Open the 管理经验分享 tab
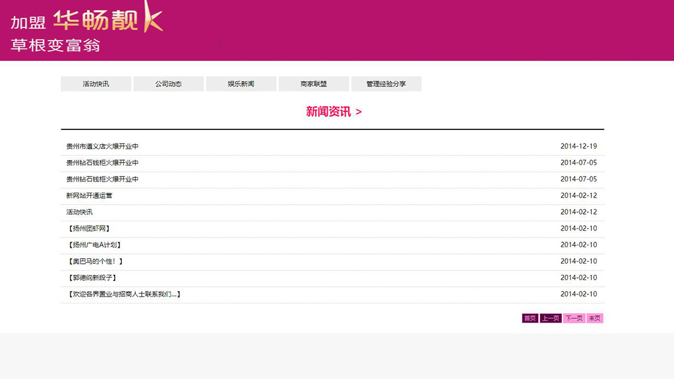The height and width of the screenshot is (379, 674). click(x=386, y=84)
